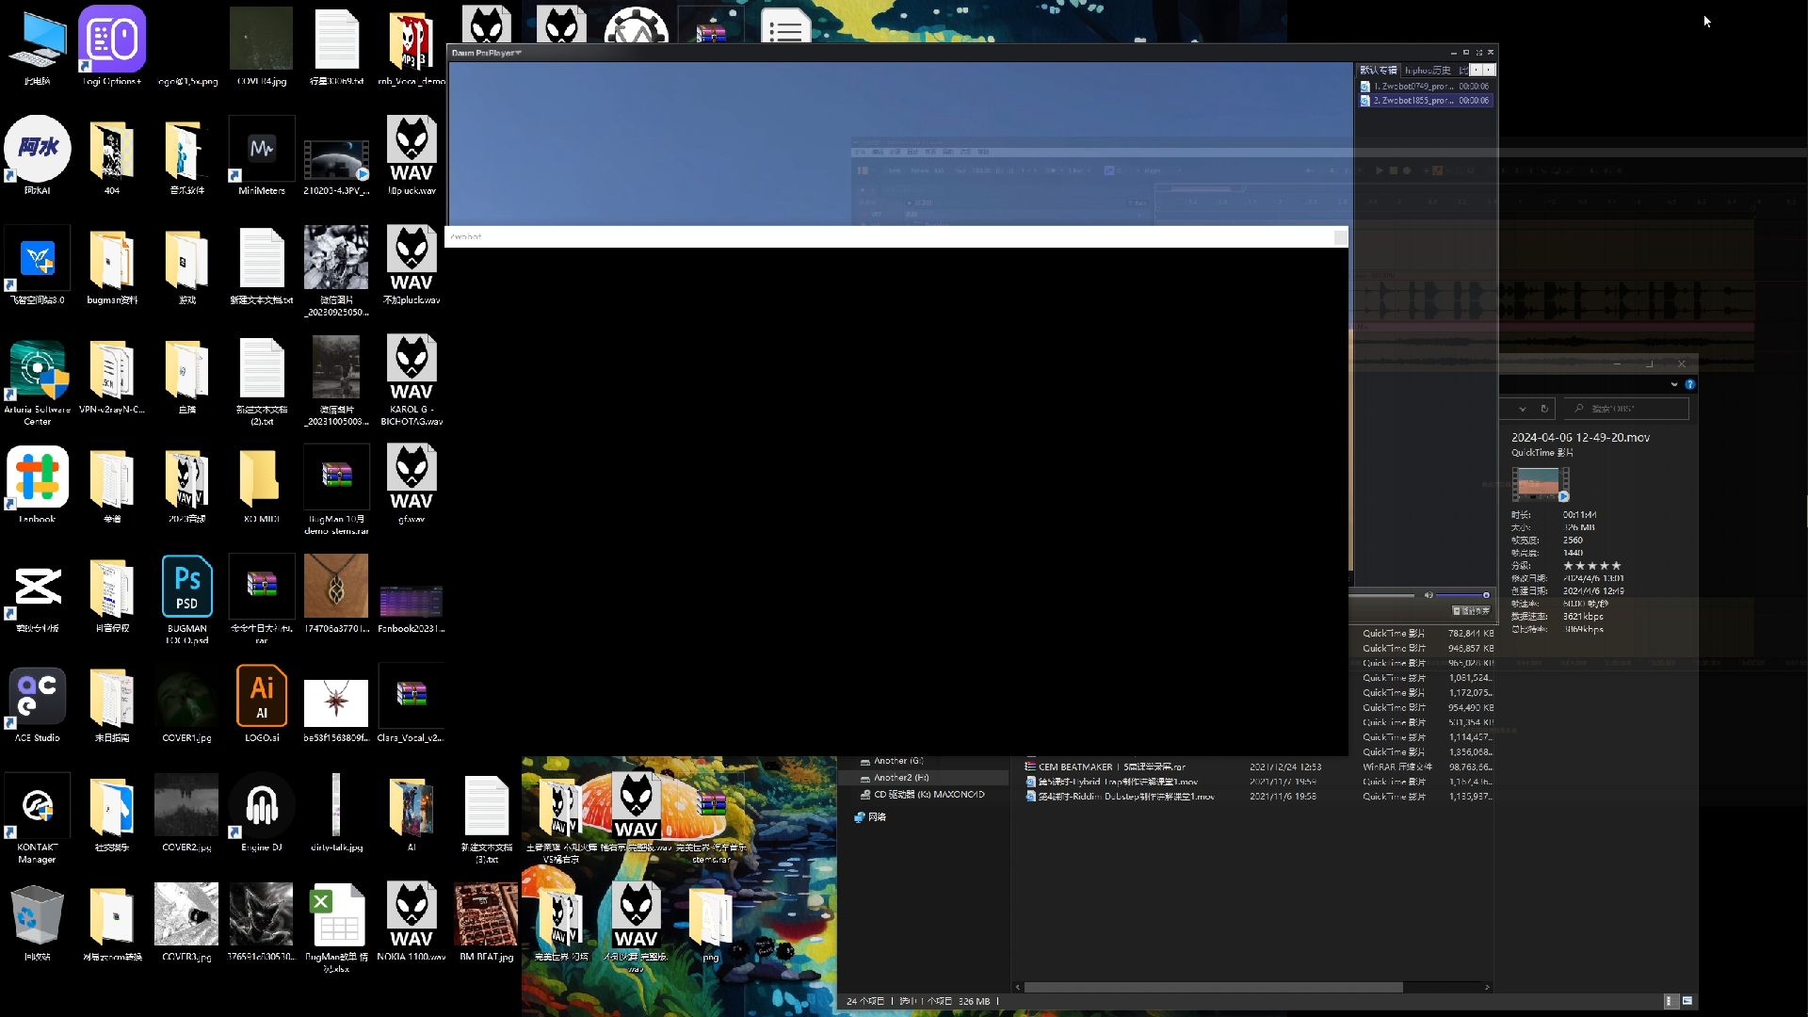Click the five-star rating in preview pane
This screenshot has height=1017, width=1808.
[1592, 566]
